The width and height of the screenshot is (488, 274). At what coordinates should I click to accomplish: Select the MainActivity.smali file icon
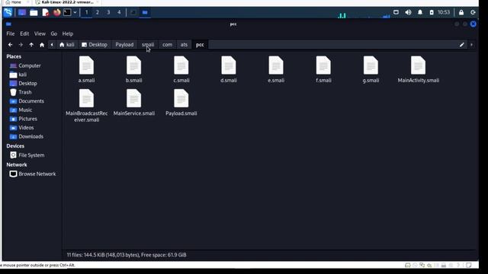(418, 65)
